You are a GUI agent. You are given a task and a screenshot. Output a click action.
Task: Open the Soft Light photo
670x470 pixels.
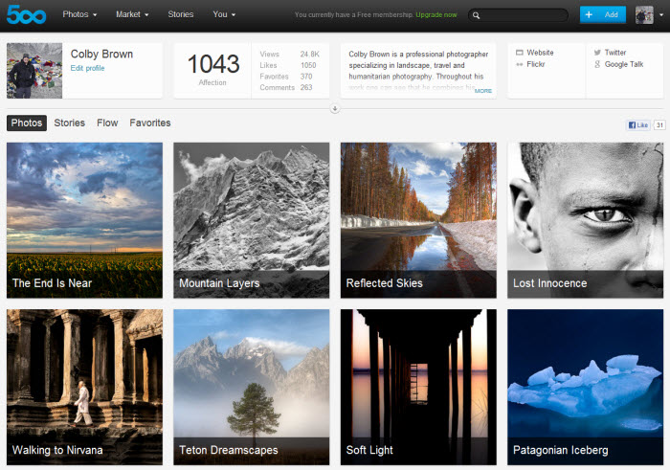click(418, 387)
